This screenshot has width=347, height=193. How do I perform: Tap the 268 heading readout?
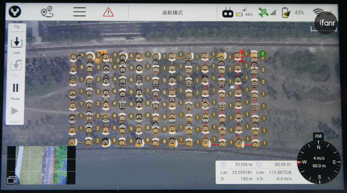click(x=318, y=136)
